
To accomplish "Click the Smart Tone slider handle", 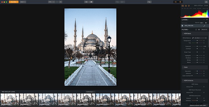I will 197,52.
